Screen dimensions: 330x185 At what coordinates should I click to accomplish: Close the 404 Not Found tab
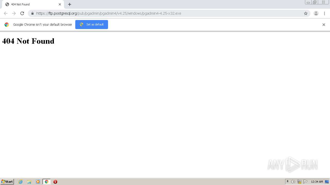pos(60,4)
